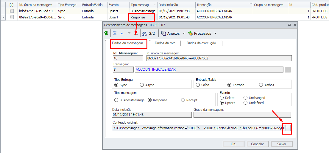Click the Salvar button
This screenshot has width=329, height=153.
click(282, 144)
